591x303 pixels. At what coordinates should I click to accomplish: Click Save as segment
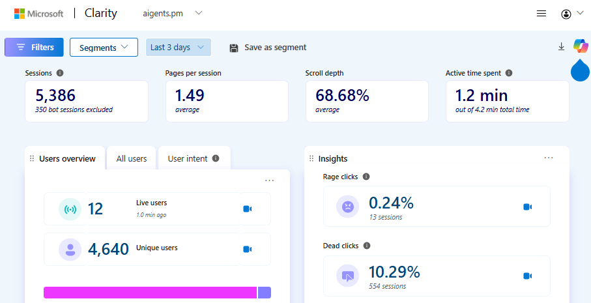pos(268,48)
